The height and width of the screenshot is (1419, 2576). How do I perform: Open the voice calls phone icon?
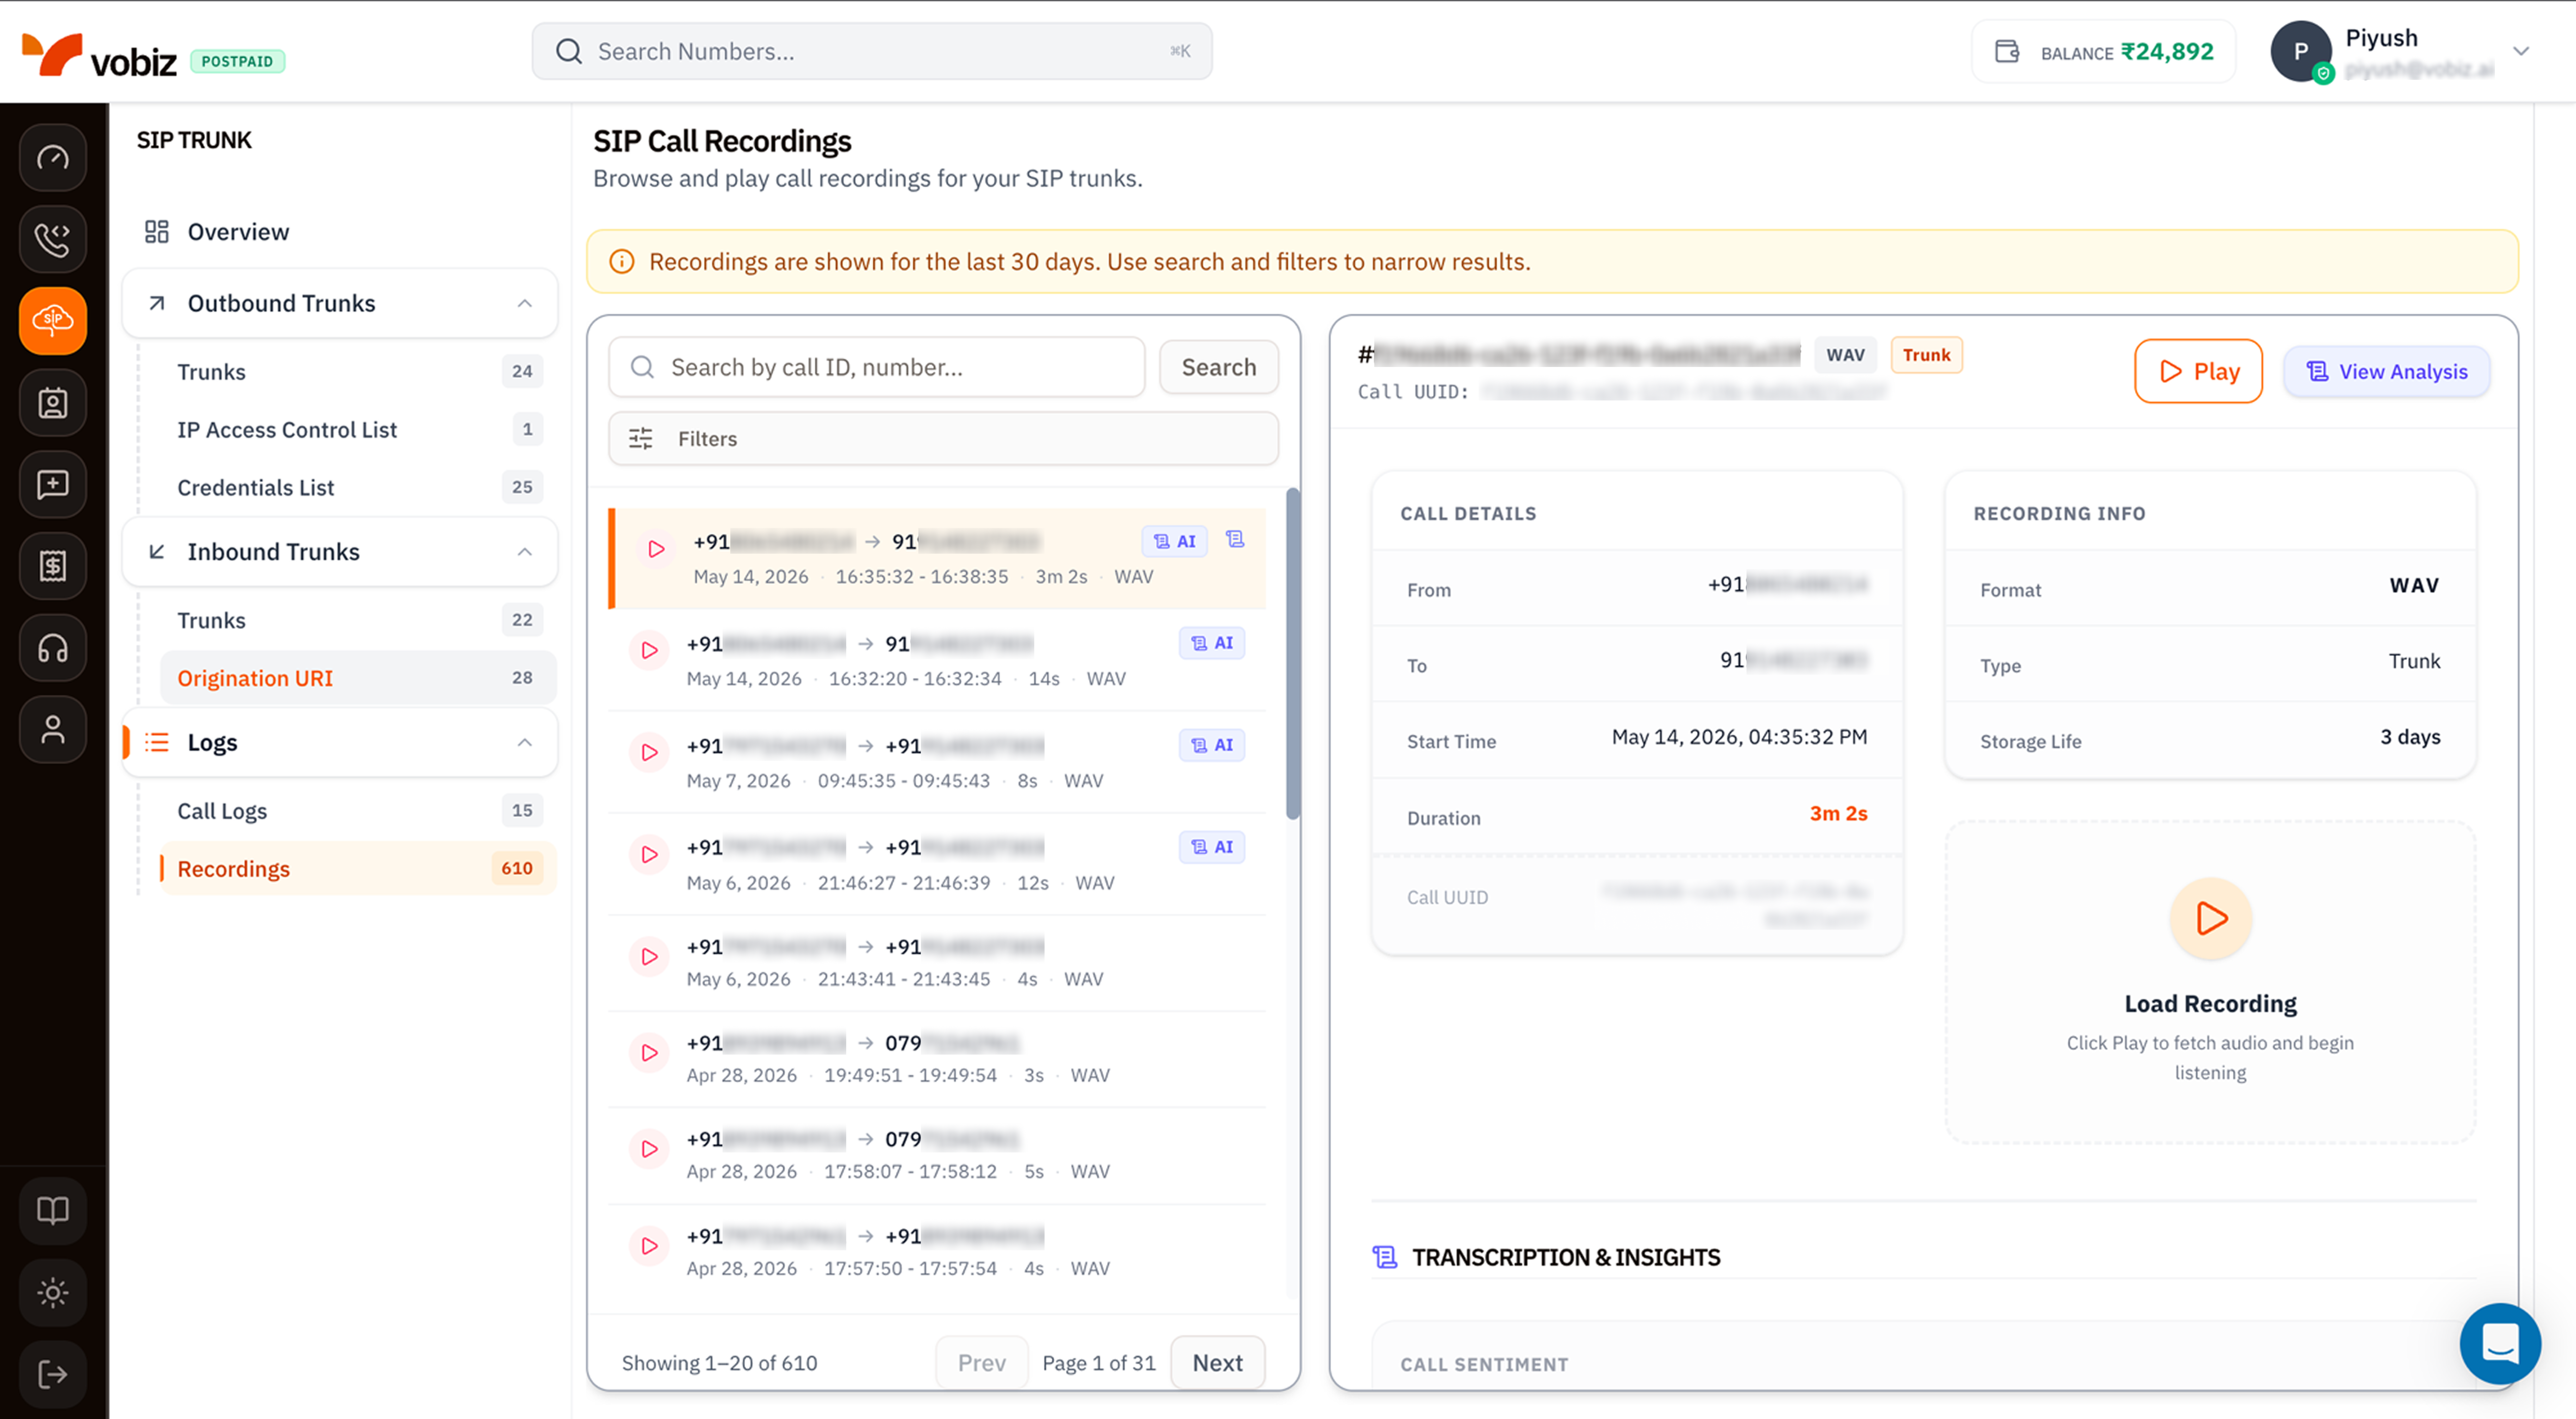click(x=53, y=239)
